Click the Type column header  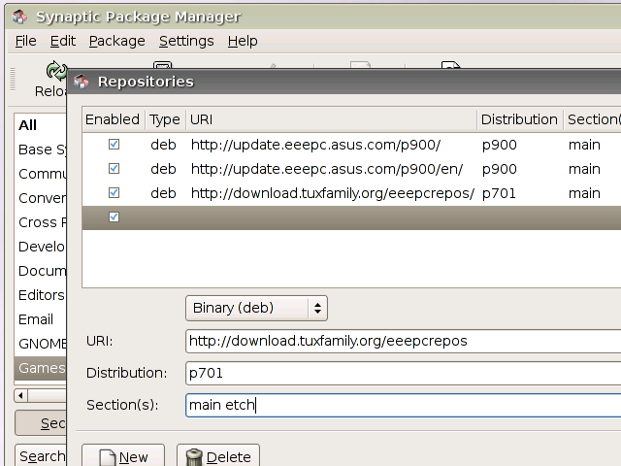click(x=165, y=119)
